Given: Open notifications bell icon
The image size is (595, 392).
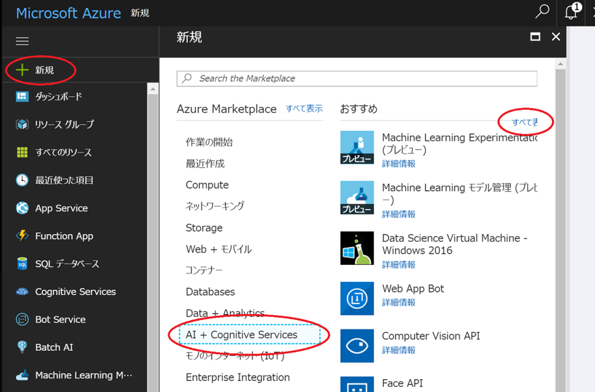Looking at the screenshot, I should point(572,12).
